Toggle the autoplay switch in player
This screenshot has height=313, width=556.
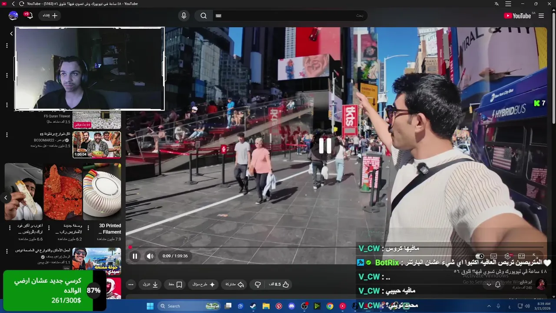coord(480,256)
